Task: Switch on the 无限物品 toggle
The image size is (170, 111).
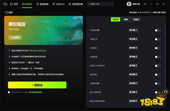Action: coord(158,84)
